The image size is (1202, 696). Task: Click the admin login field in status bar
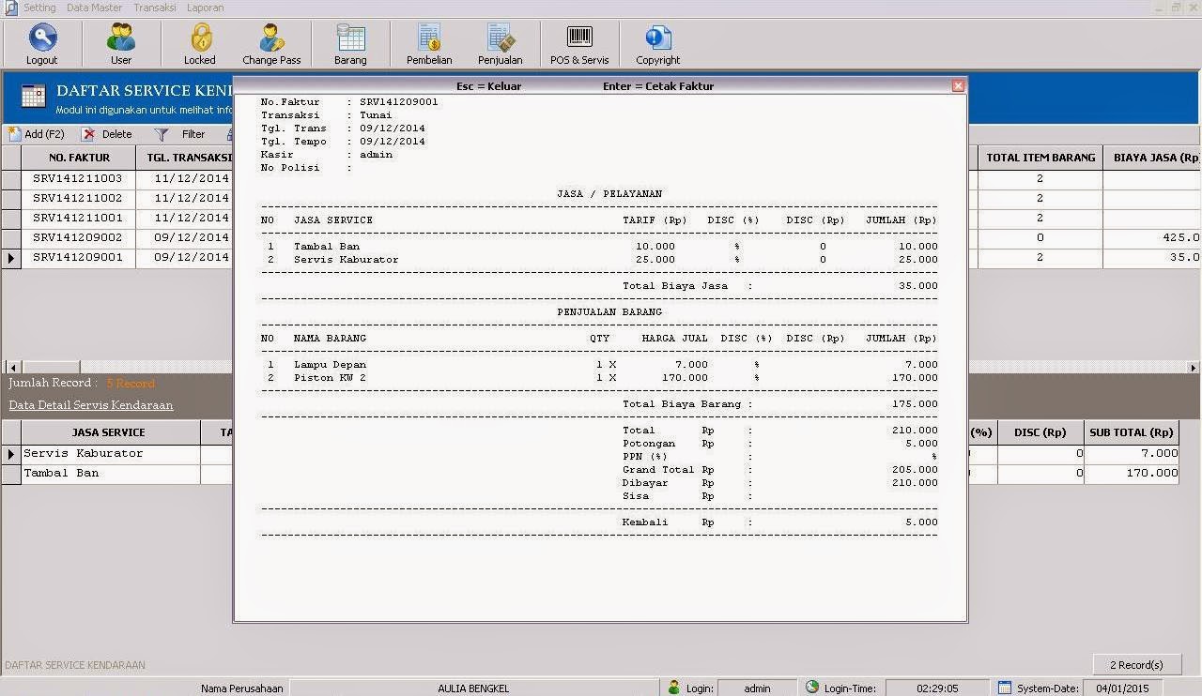(x=757, y=688)
